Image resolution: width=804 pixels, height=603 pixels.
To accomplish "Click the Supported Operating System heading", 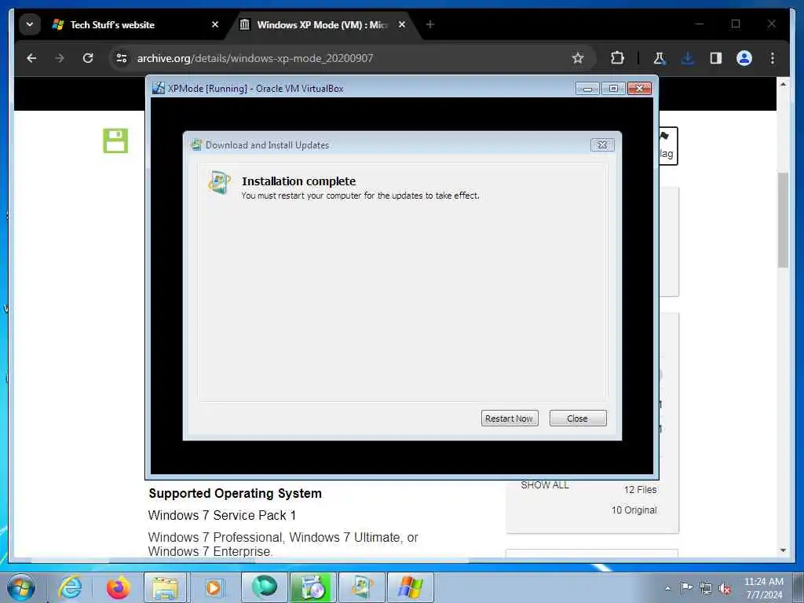I will (x=236, y=493).
